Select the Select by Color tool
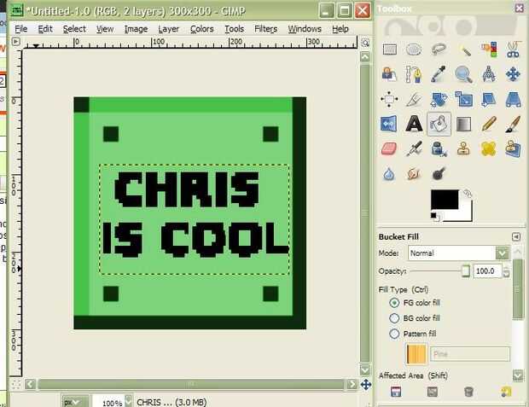The height and width of the screenshot is (407, 529). (x=489, y=49)
